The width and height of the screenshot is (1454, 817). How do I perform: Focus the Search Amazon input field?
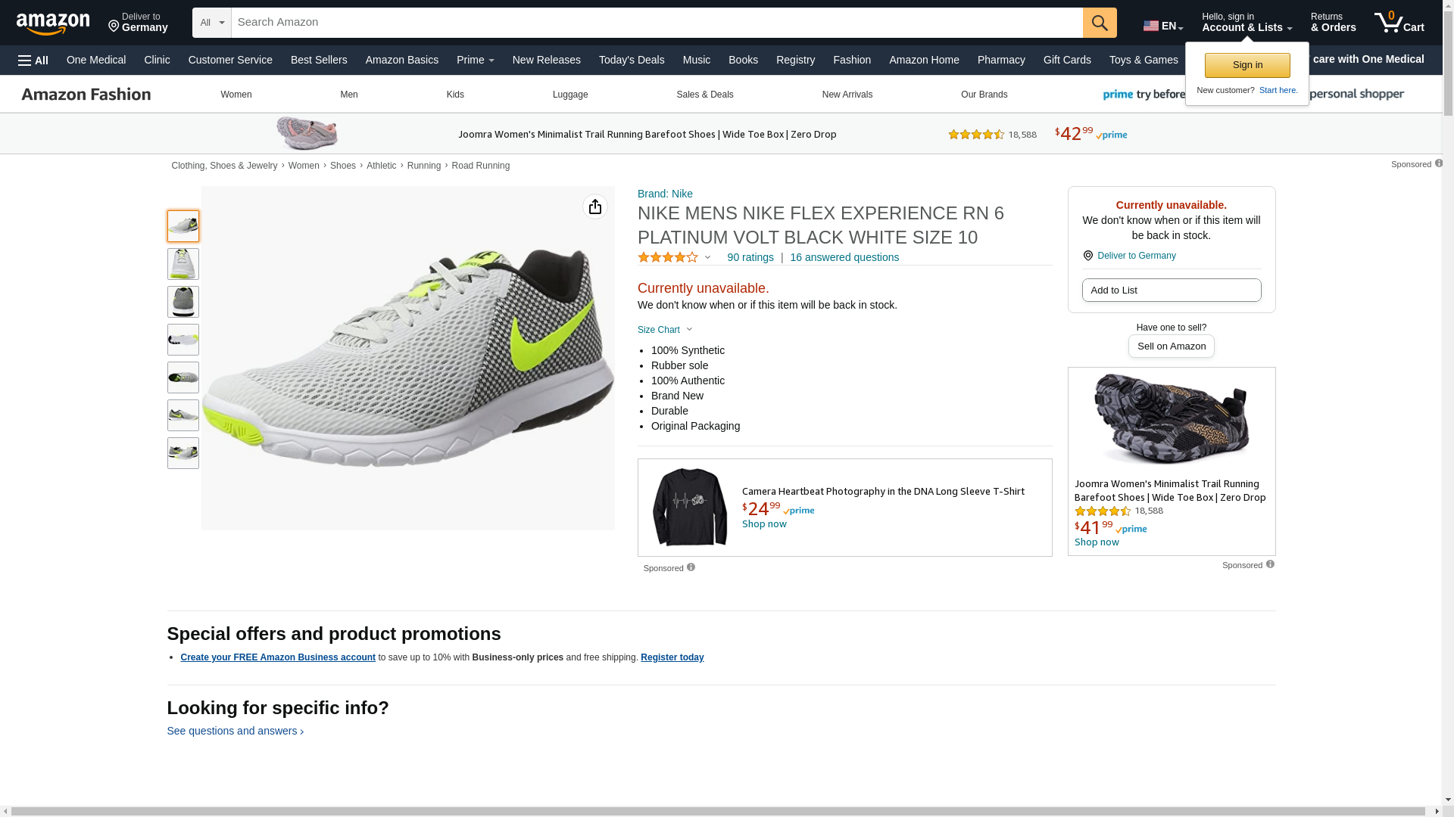pos(656,23)
